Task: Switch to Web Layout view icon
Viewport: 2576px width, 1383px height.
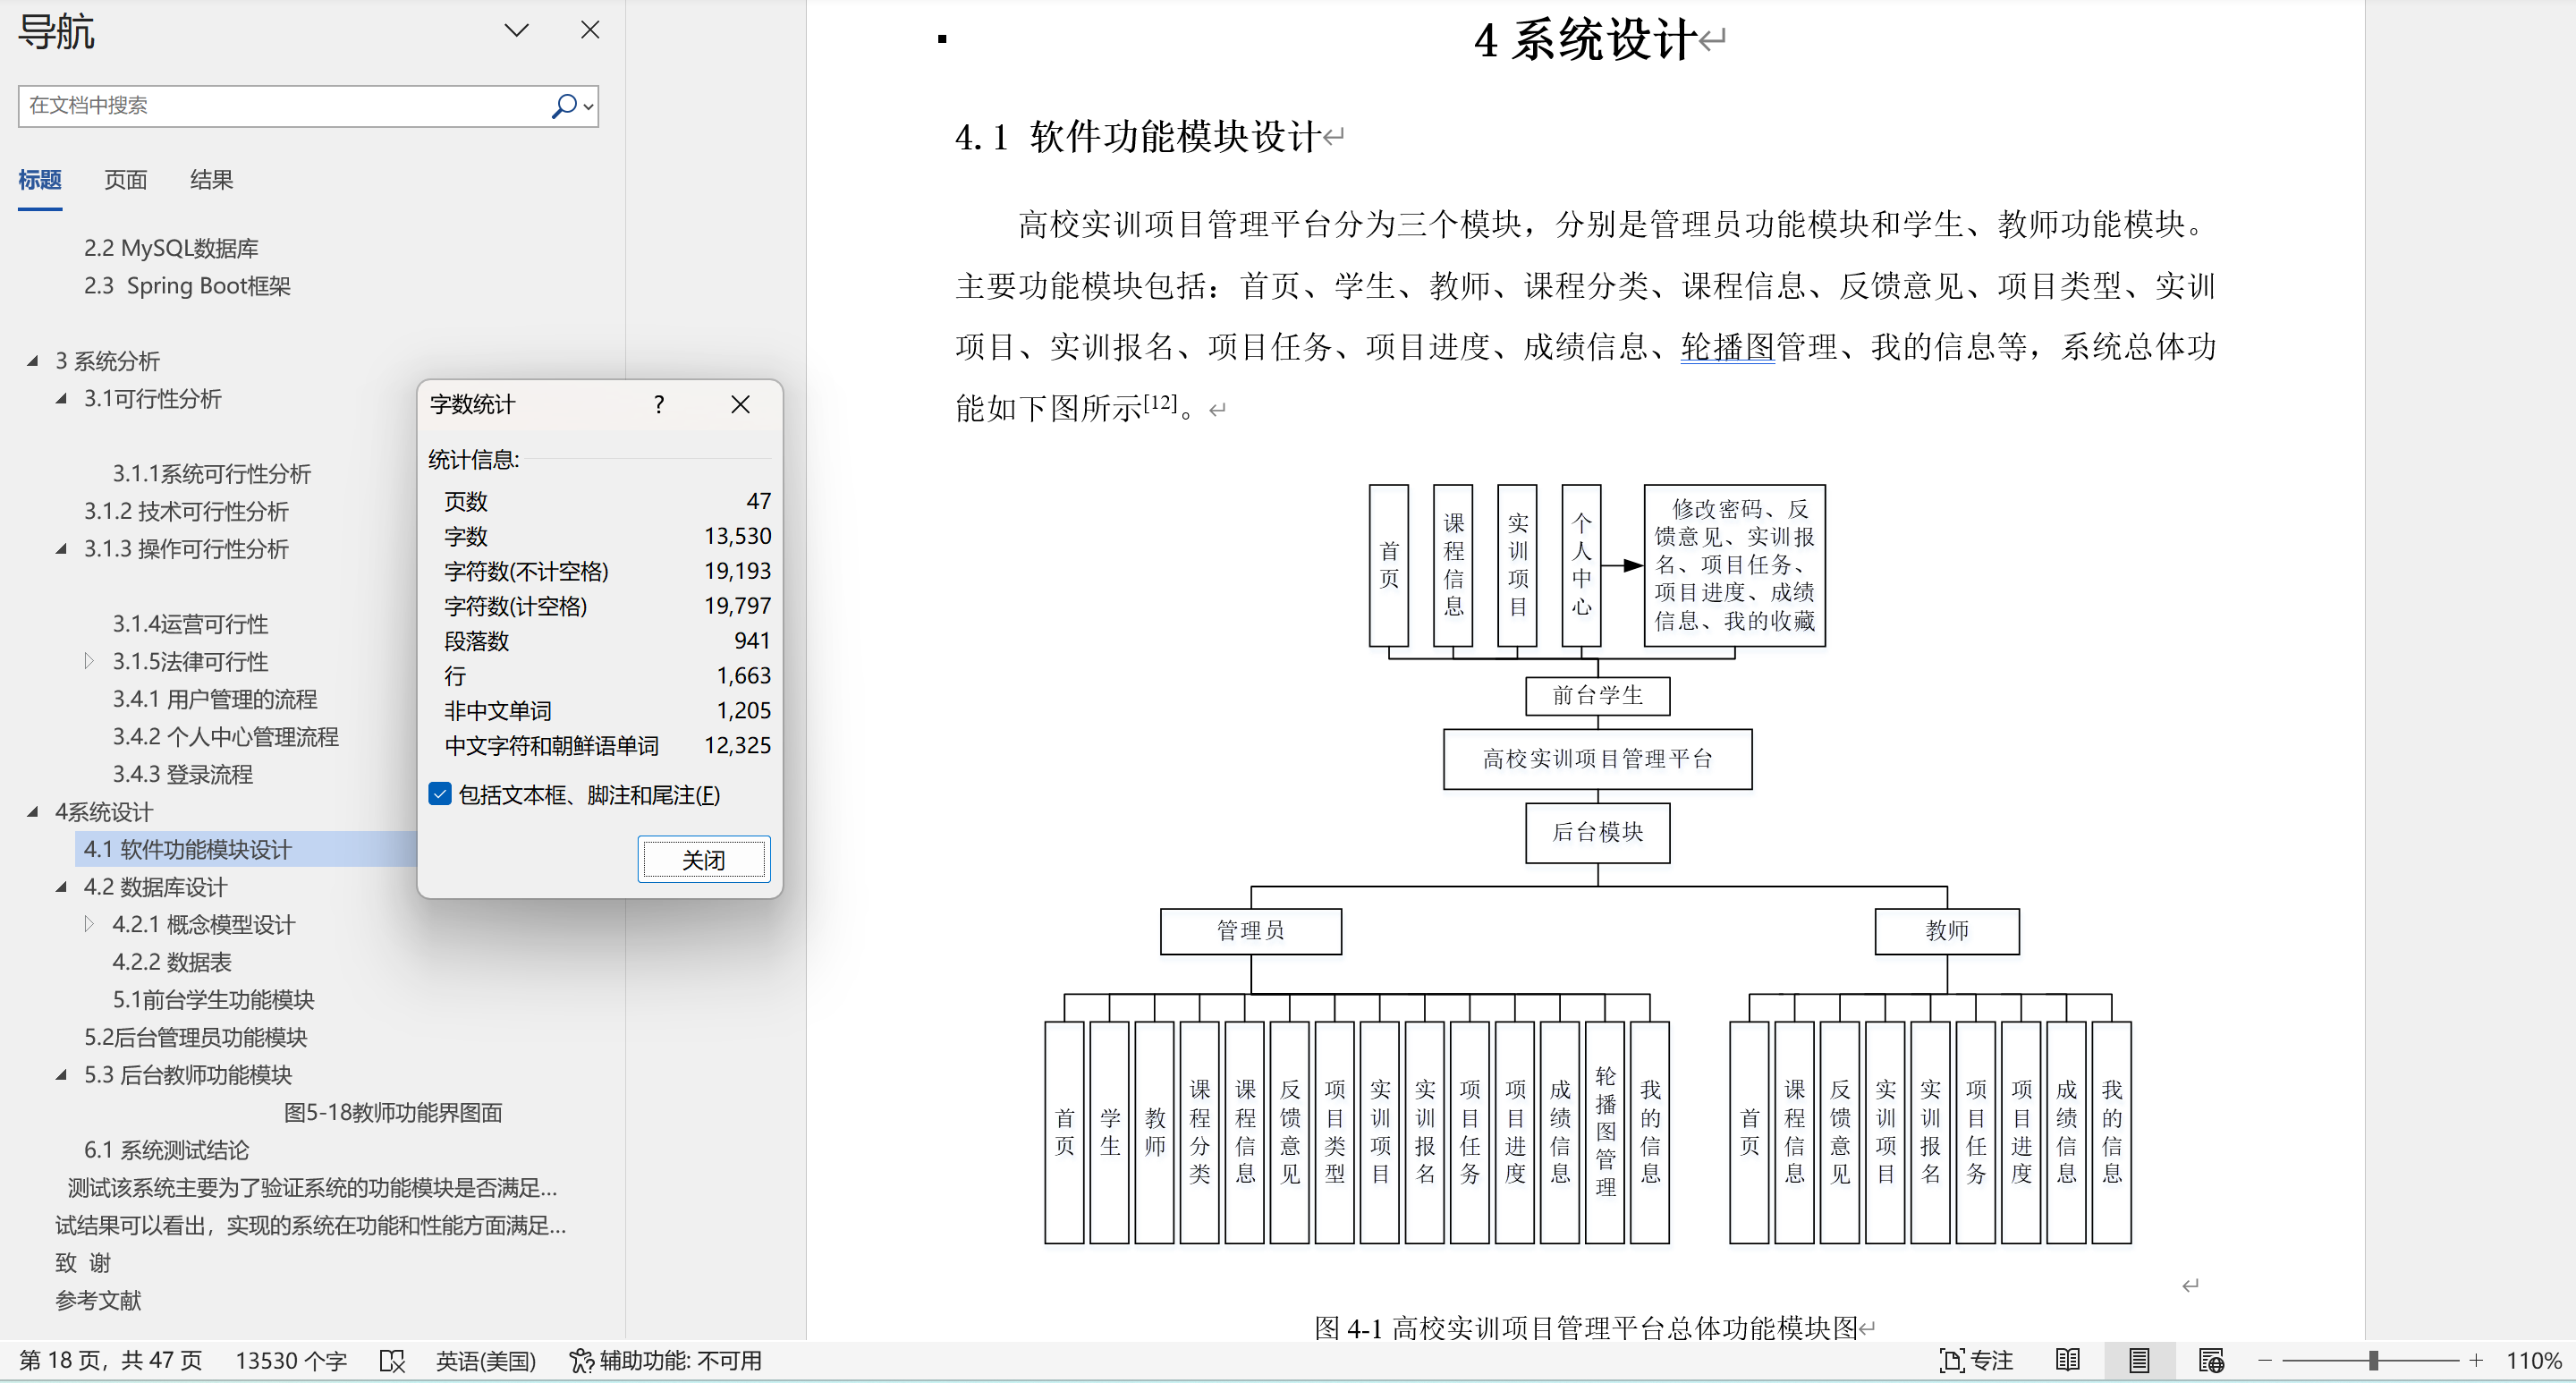Action: pyautogui.click(x=2211, y=1360)
